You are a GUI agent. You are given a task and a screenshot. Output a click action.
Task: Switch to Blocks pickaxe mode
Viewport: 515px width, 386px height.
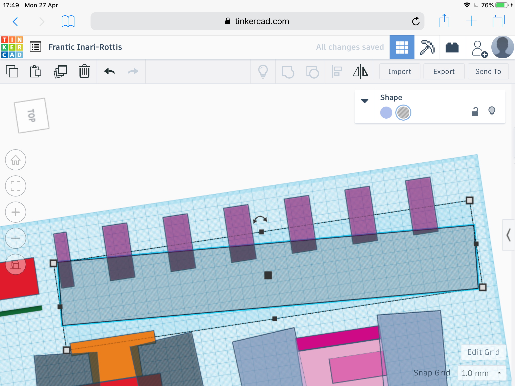[x=427, y=47]
